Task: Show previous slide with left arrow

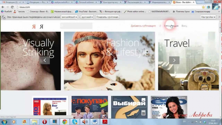Action: click(45, 60)
